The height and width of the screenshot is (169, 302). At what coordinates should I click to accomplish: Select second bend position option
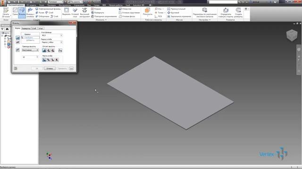pyautogui.click(x=49, y=60)
